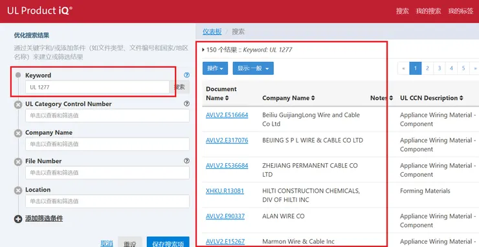479x247 pixels.
Task: Open 我的搜索 in the top navigation
Action: click(x=429, y=11)
